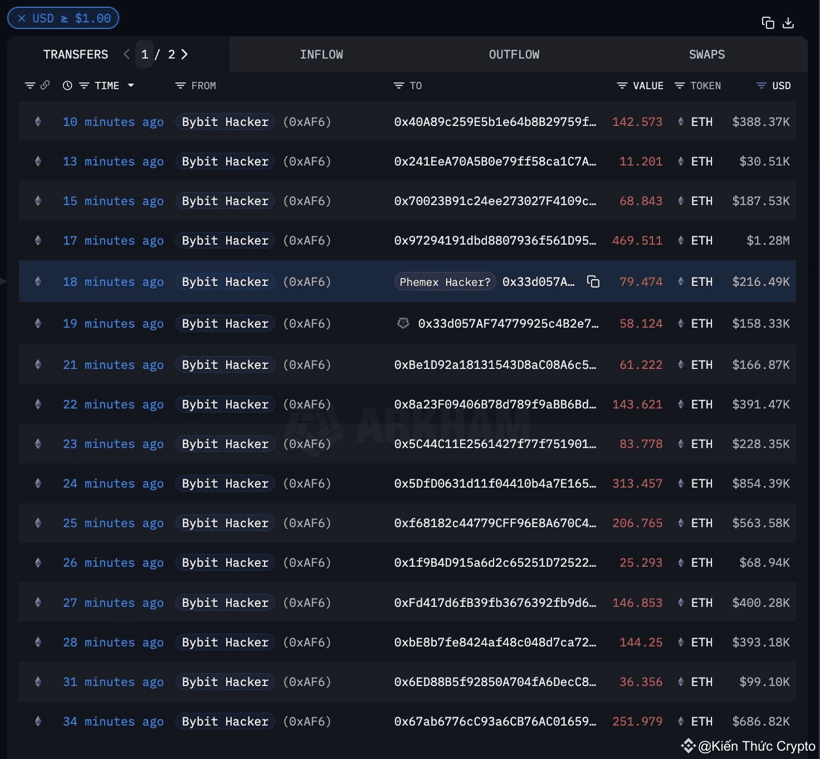Screen dimensions: 820x759
Task: Open address 0x97294191dbd8807936f561D95
Action: click(495, 240)
